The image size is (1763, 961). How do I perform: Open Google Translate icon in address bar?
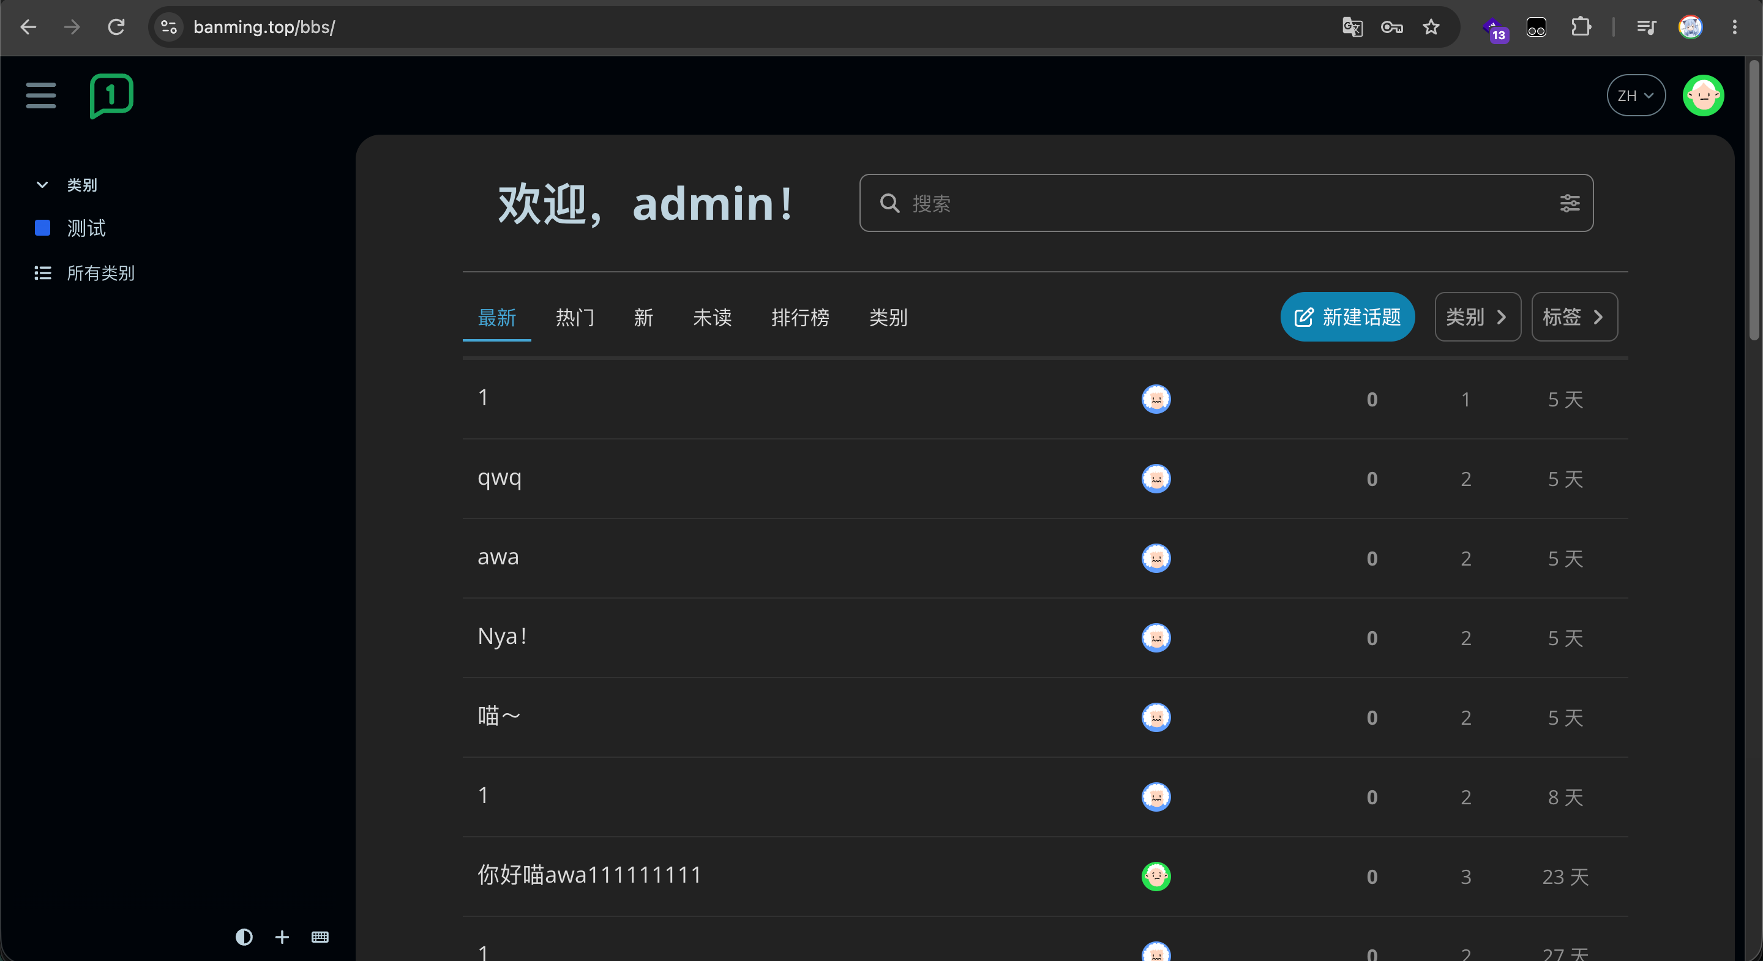click(x=1352, y=27)
